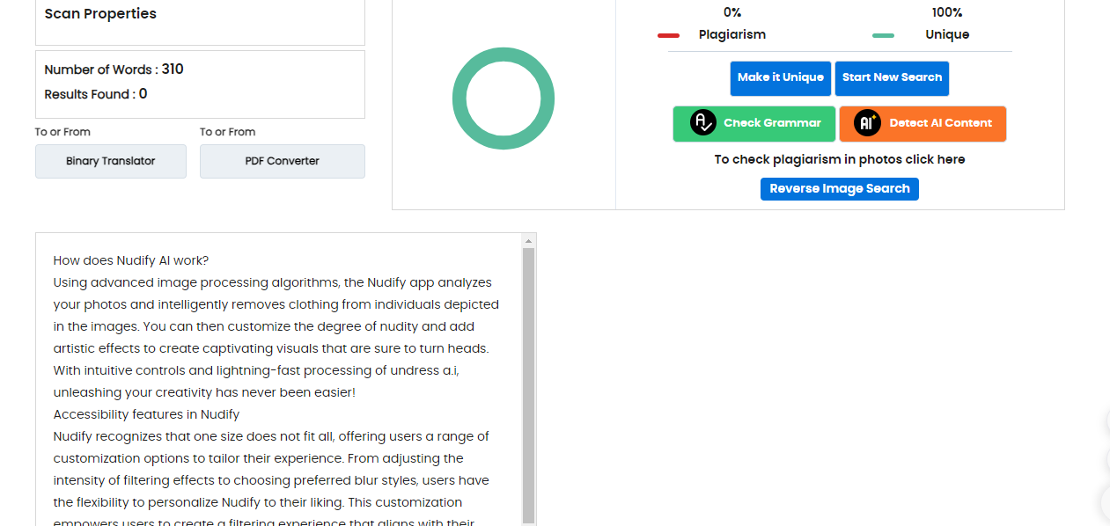1110x526 pixels.
Task: Open the PDF Converter tool
Action: pyautogui.click(x=283, y=162)
